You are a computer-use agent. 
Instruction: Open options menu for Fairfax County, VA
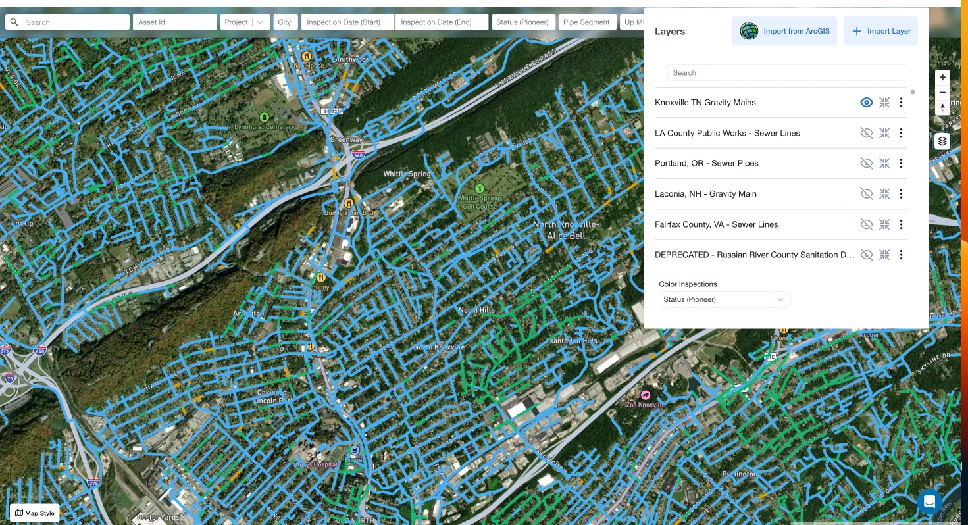coord(902,224)
